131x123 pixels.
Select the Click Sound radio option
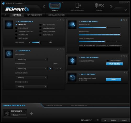pos(16,28)
